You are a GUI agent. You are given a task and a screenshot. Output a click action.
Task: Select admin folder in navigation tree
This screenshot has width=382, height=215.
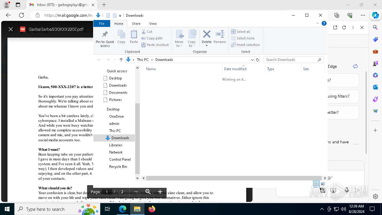point(114,124)
